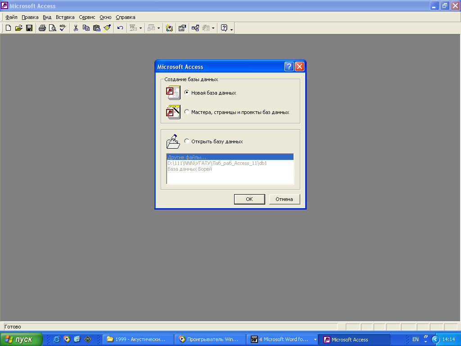Launch Windows Media Player quick launch icon
Image resolution: width=461 pixels, height=346 pixels.
(67, 339)
